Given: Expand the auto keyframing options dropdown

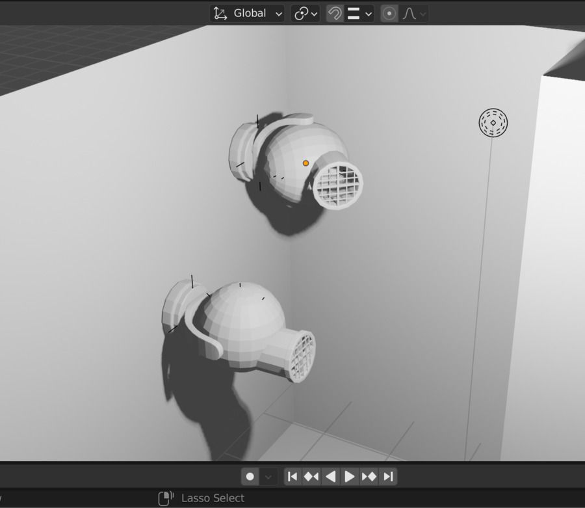Looking at the screenshot, I should (268, 477).
